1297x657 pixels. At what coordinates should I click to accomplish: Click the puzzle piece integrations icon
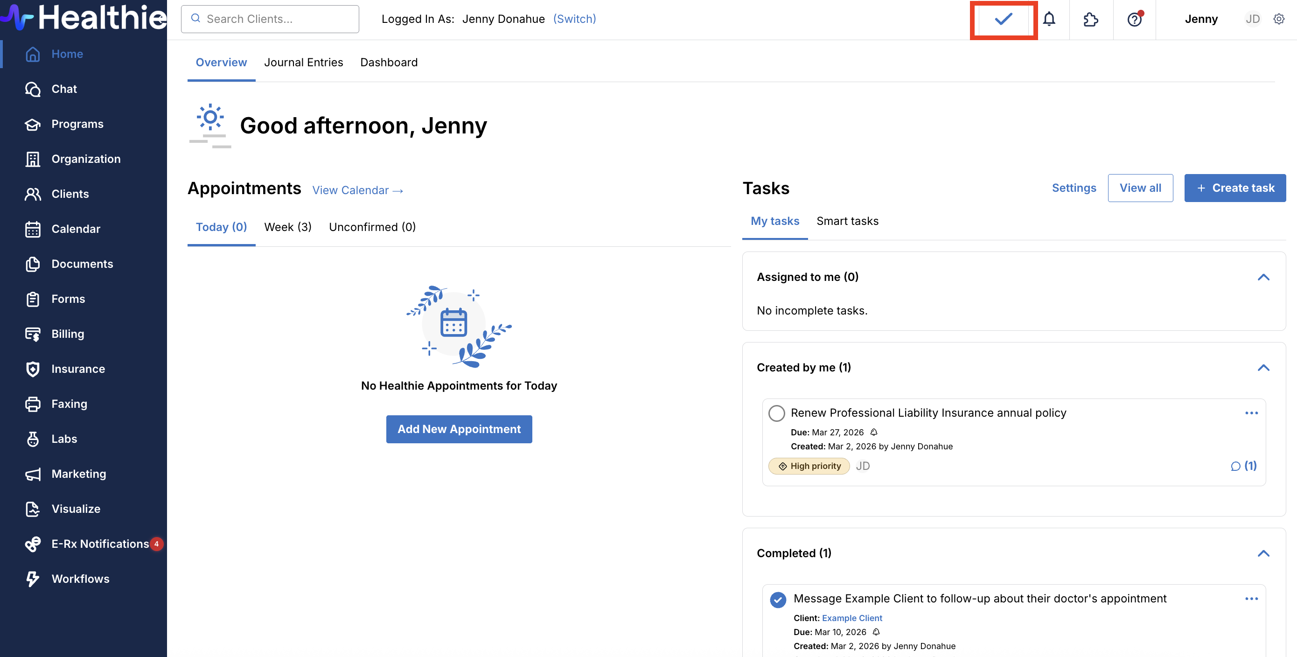(x=1091, y=20)
